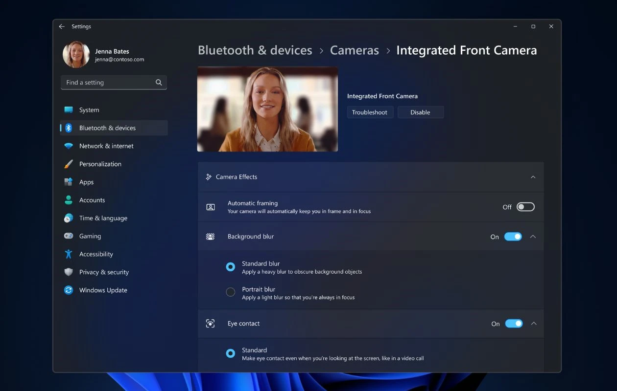Click the back arrow in Settings title bar
Screen dimensions: 617x391
point(62,26)
